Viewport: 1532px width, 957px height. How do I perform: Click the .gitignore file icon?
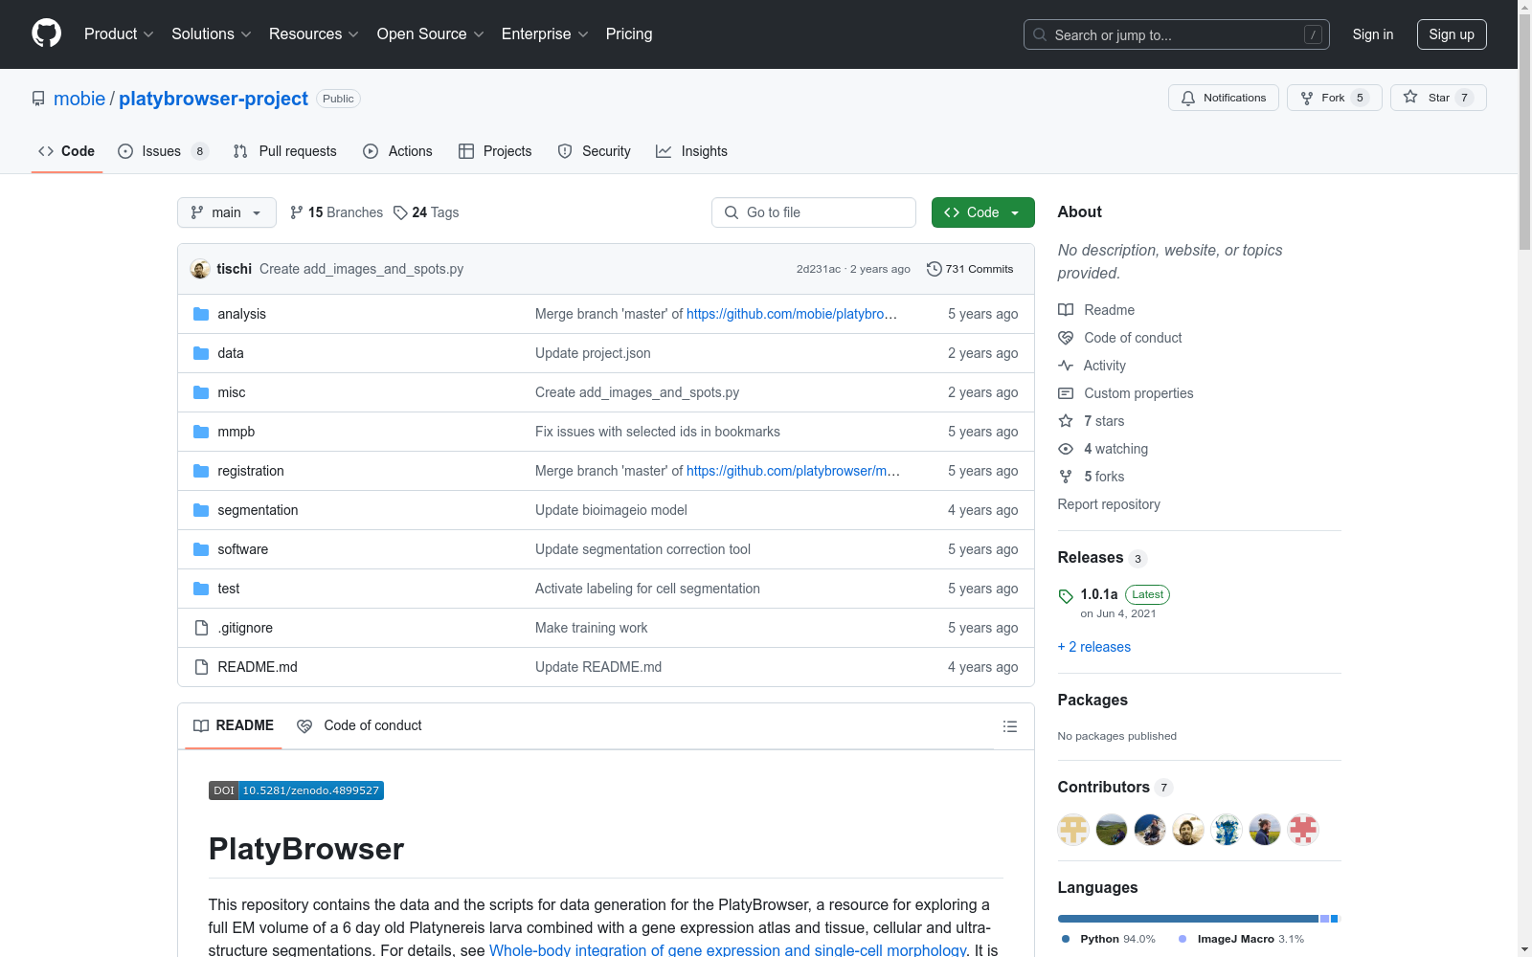point(201,628)
